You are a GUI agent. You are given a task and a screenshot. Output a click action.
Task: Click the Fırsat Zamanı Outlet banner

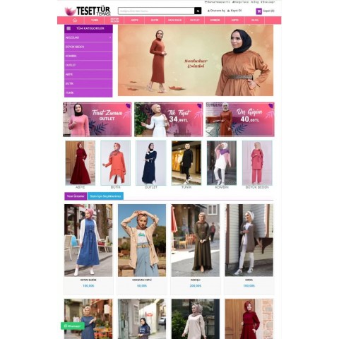pyautogui.click(x=97, y=119)
